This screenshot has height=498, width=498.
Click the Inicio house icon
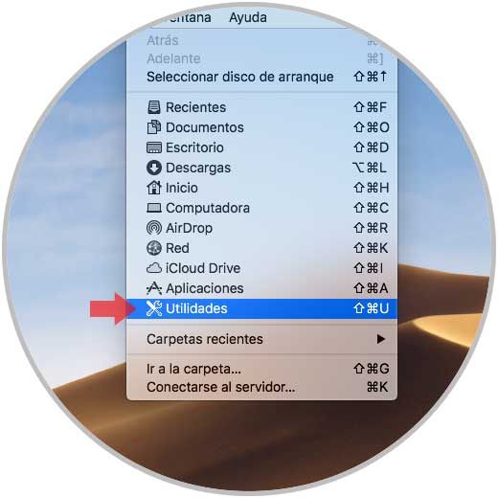[154, 188]
